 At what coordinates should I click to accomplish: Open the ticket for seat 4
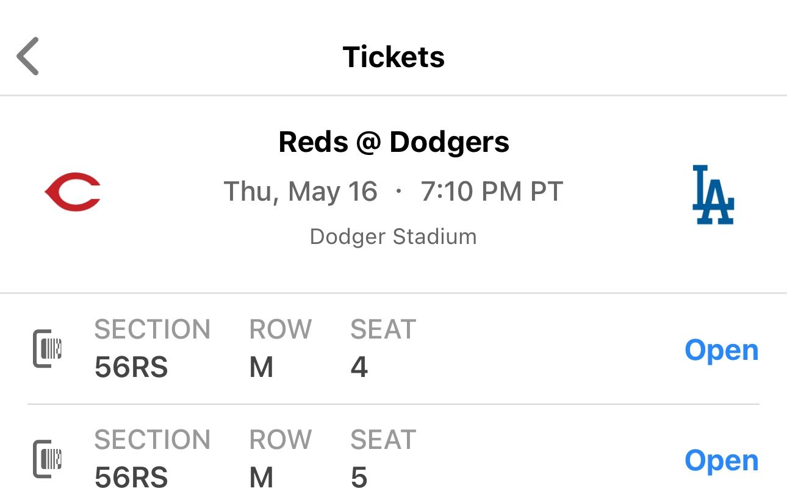tap(721, 350)
